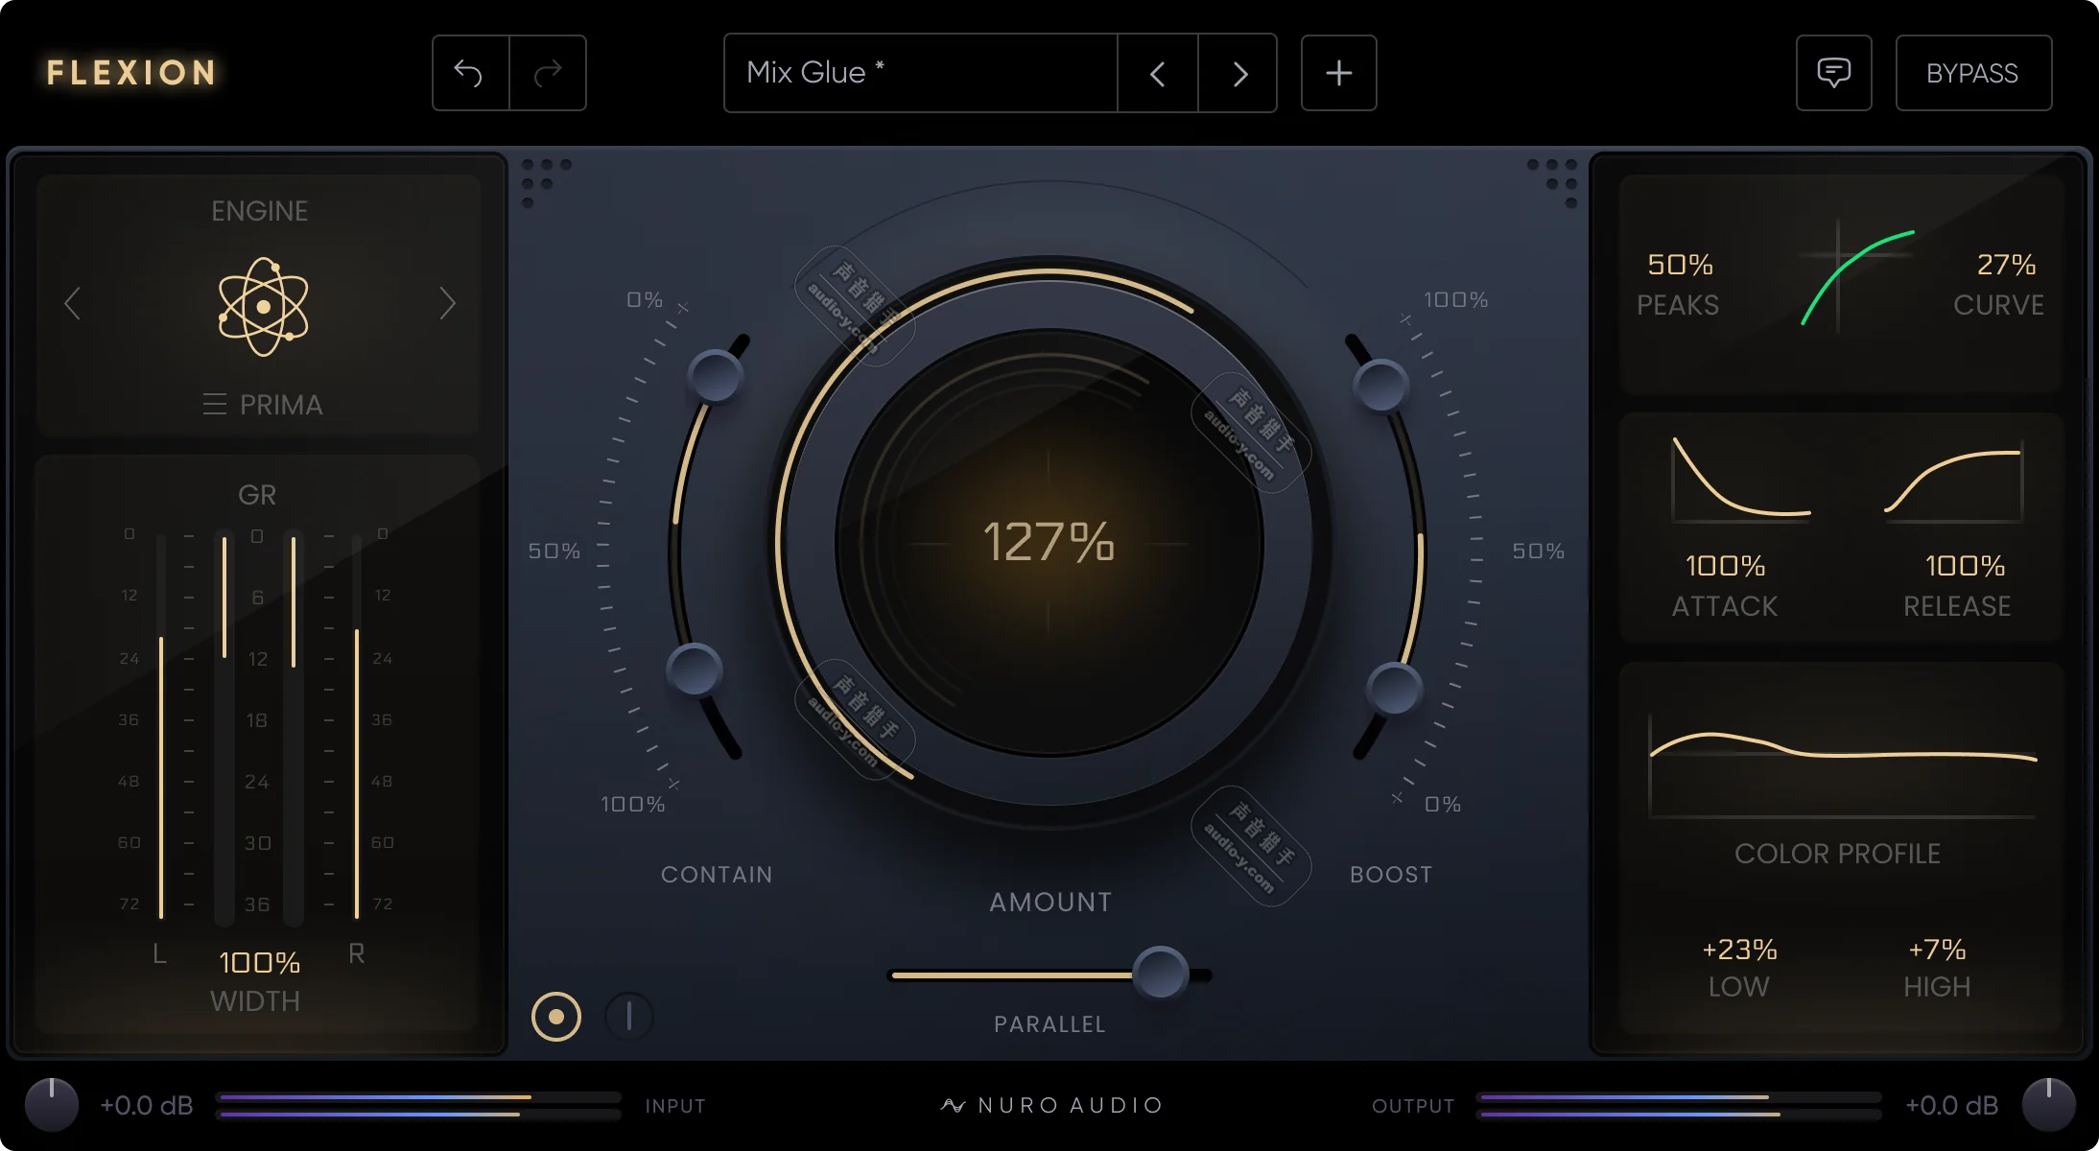Click the 100% RELEASE value
The height and width of the screenshot is (1151, 2099).
pyautogui.click(x=1965, y=566)
